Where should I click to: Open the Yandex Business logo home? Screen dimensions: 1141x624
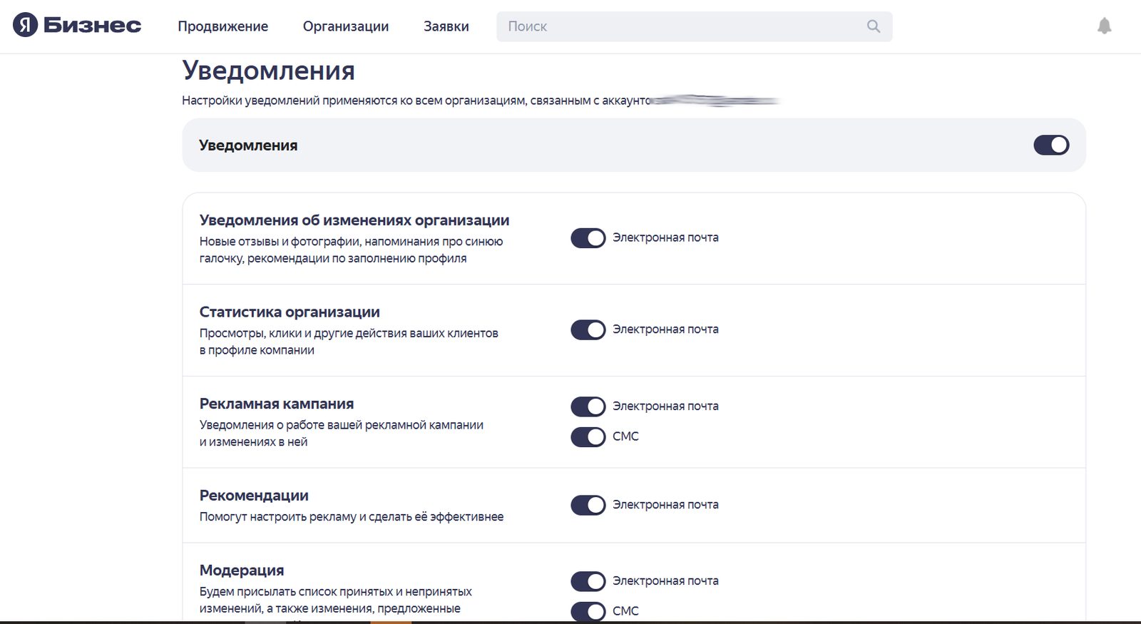point(77,26)
